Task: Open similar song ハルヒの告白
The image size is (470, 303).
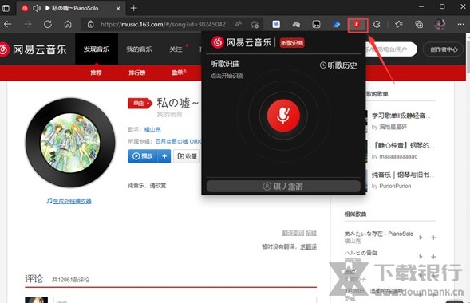Action: [361, 253]
